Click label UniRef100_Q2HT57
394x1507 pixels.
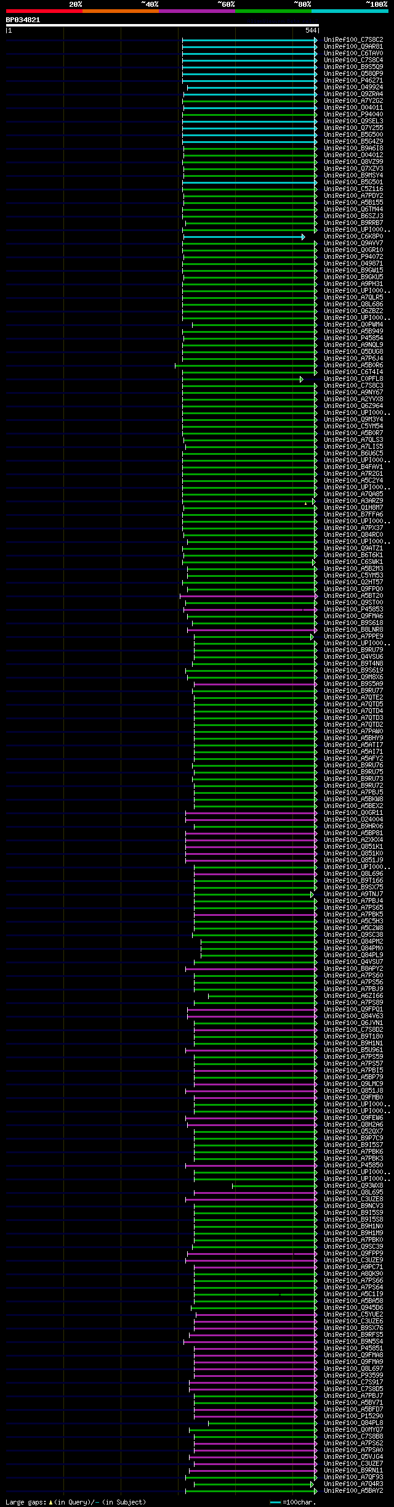[353, 582]
